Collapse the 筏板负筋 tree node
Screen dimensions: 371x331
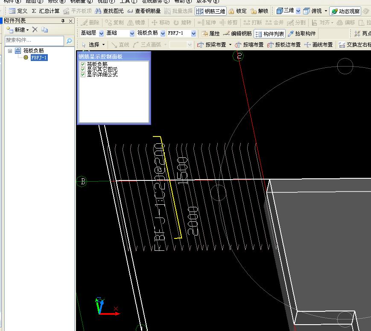(10, 51)
